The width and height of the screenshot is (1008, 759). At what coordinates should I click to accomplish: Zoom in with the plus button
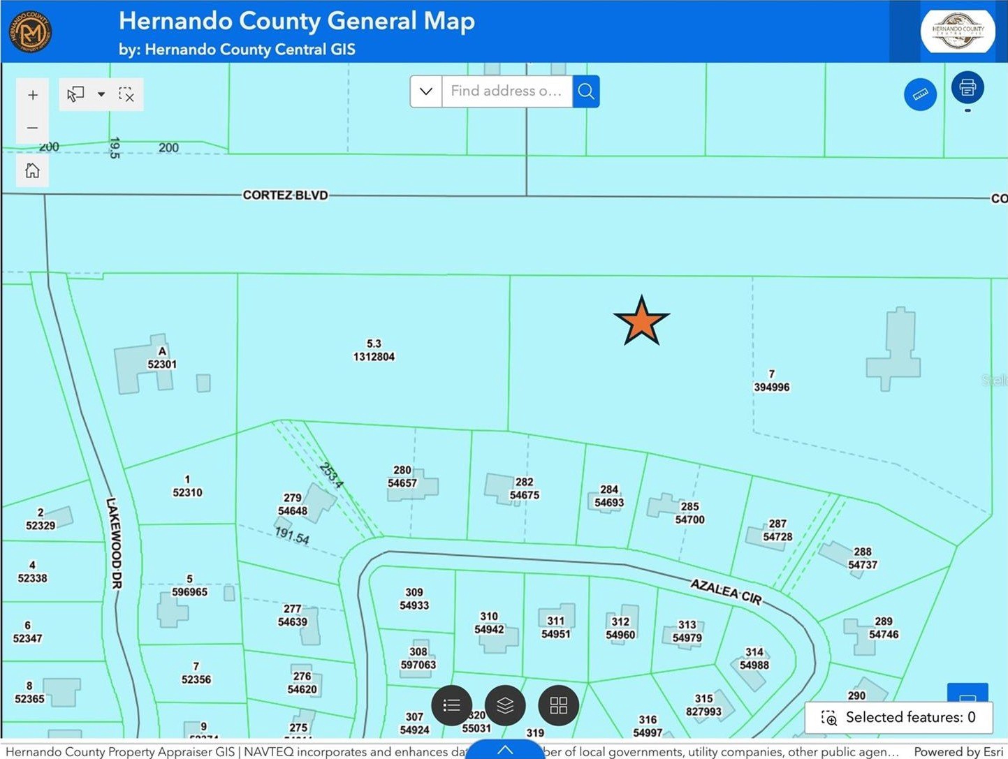click(33, 95)
